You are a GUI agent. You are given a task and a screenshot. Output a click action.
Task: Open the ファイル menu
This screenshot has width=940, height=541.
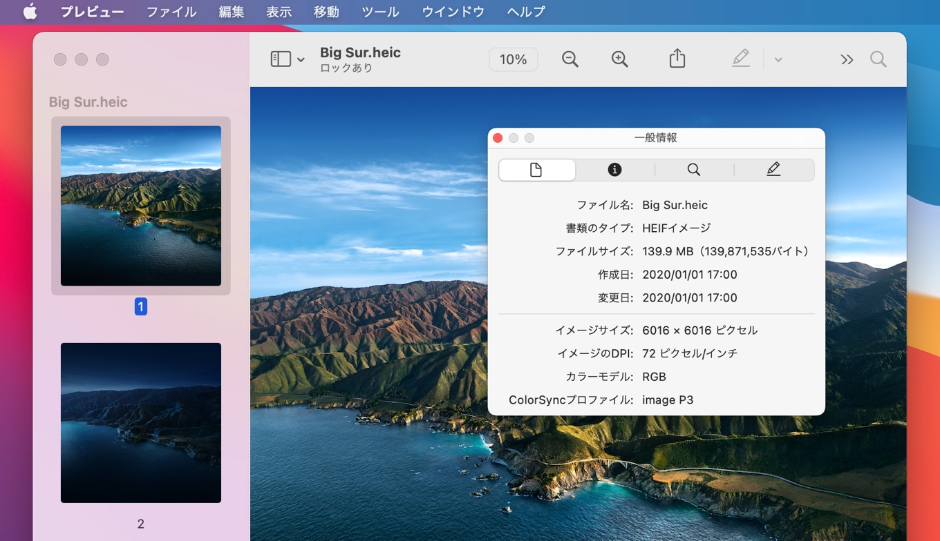(x=171, y=12)
